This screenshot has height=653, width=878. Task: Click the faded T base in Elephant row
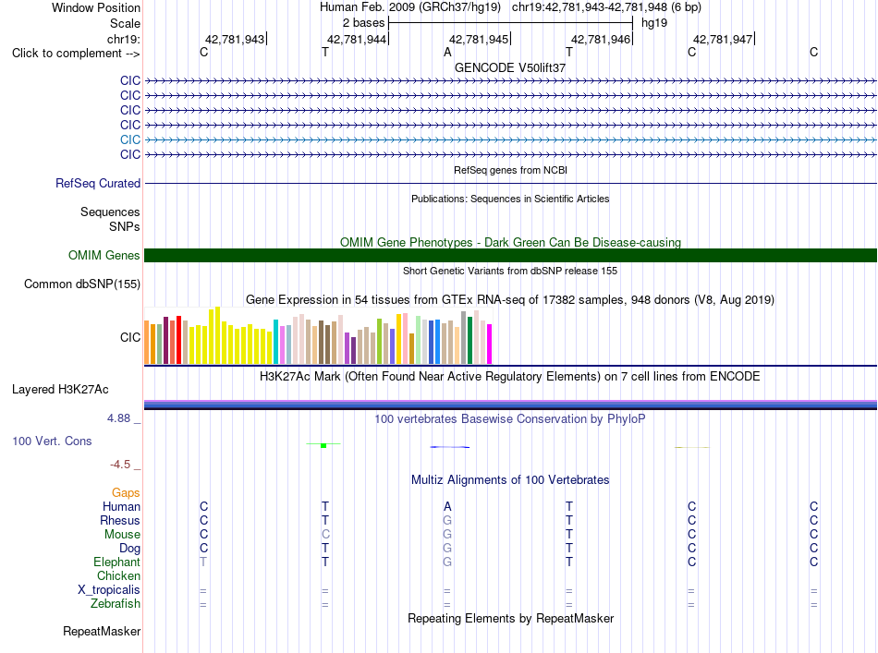[x=203, y=562]
